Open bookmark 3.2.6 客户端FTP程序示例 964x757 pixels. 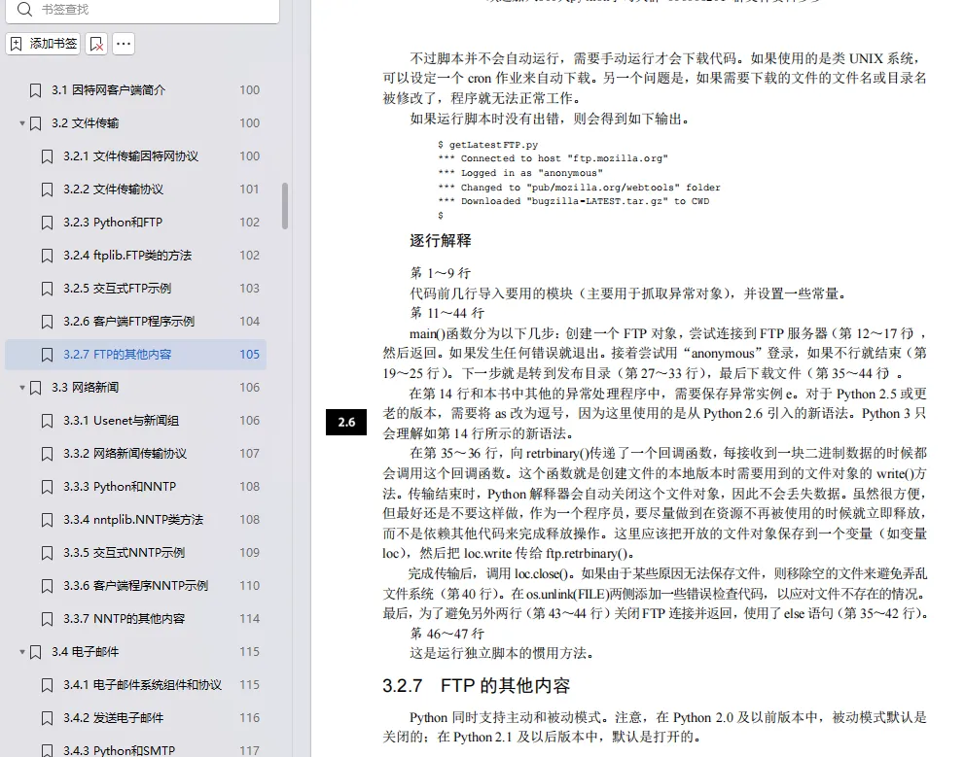(x=128, y=322)
